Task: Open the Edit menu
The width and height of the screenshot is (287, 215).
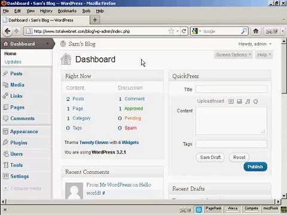Action: pos(17,11)
